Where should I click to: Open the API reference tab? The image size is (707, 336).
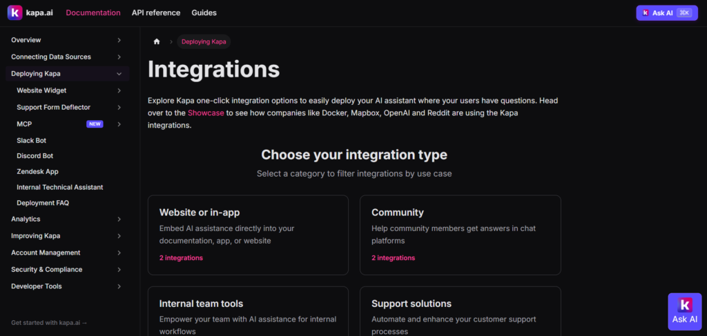click(156, 12)
